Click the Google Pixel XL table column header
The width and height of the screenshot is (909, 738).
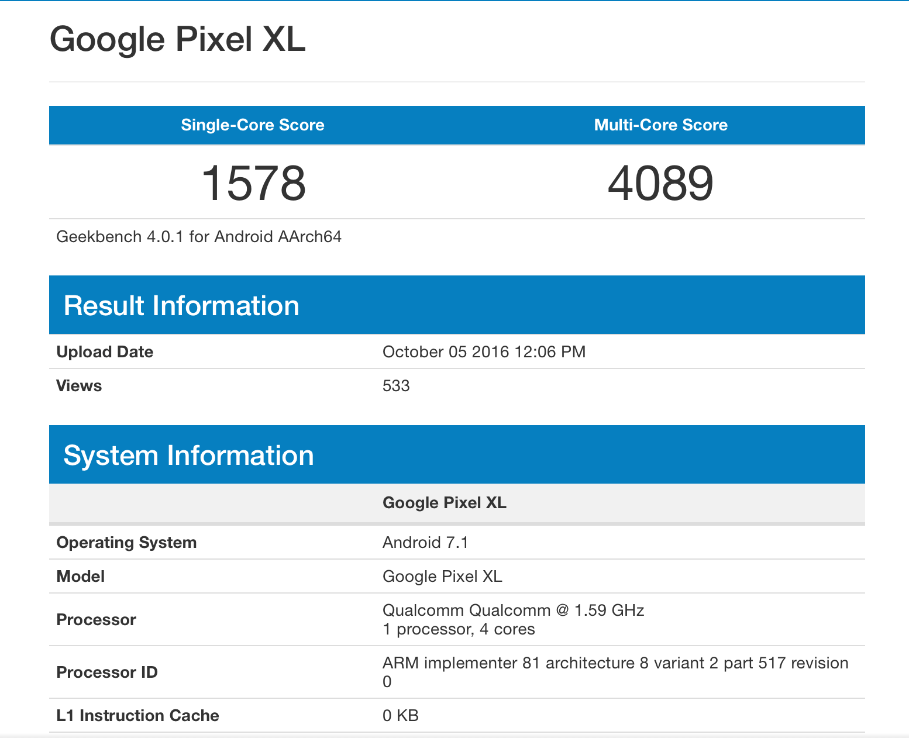click(x=445, y=503)
